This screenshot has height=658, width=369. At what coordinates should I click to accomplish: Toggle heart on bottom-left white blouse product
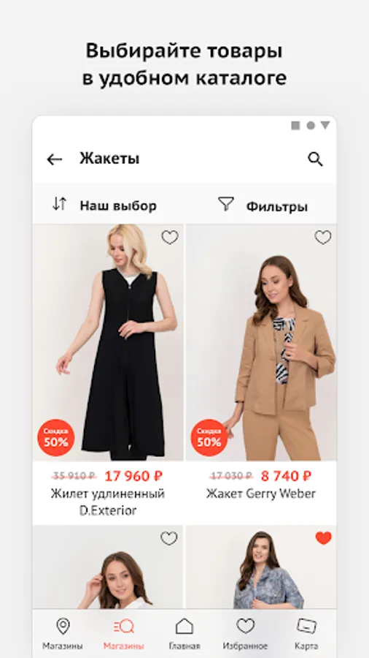click(x=169, y=538)
